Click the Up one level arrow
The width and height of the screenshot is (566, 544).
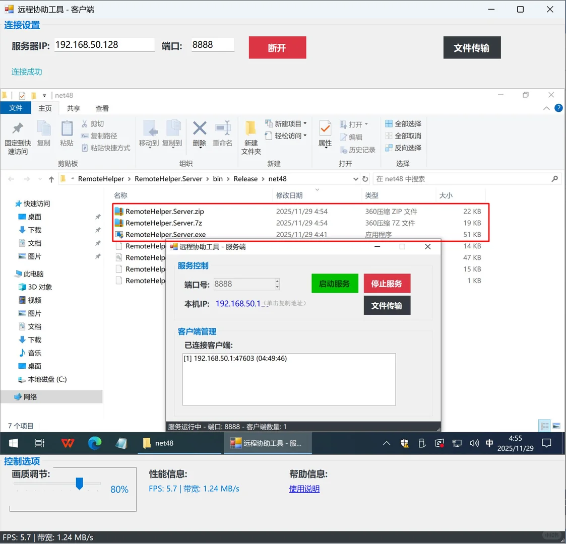point(51,179)
